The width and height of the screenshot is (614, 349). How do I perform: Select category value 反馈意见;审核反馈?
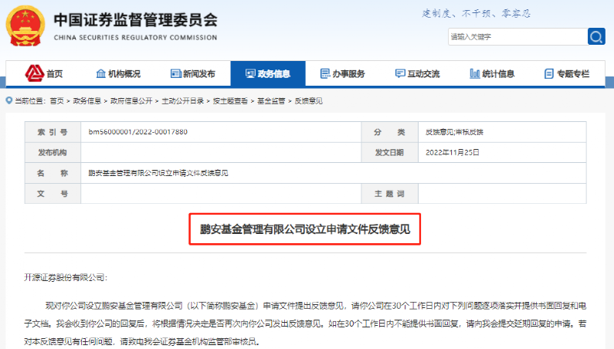454,132
